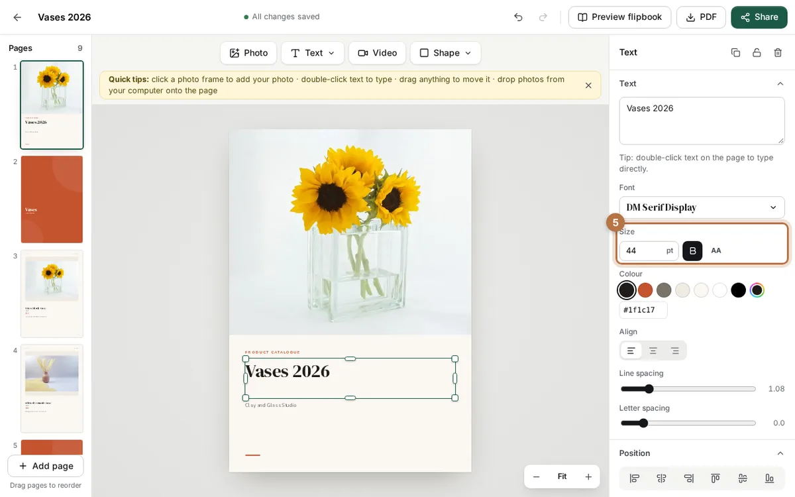Add a new page
Viewport: 795px width, 497px height.
(x=46, y=466)
